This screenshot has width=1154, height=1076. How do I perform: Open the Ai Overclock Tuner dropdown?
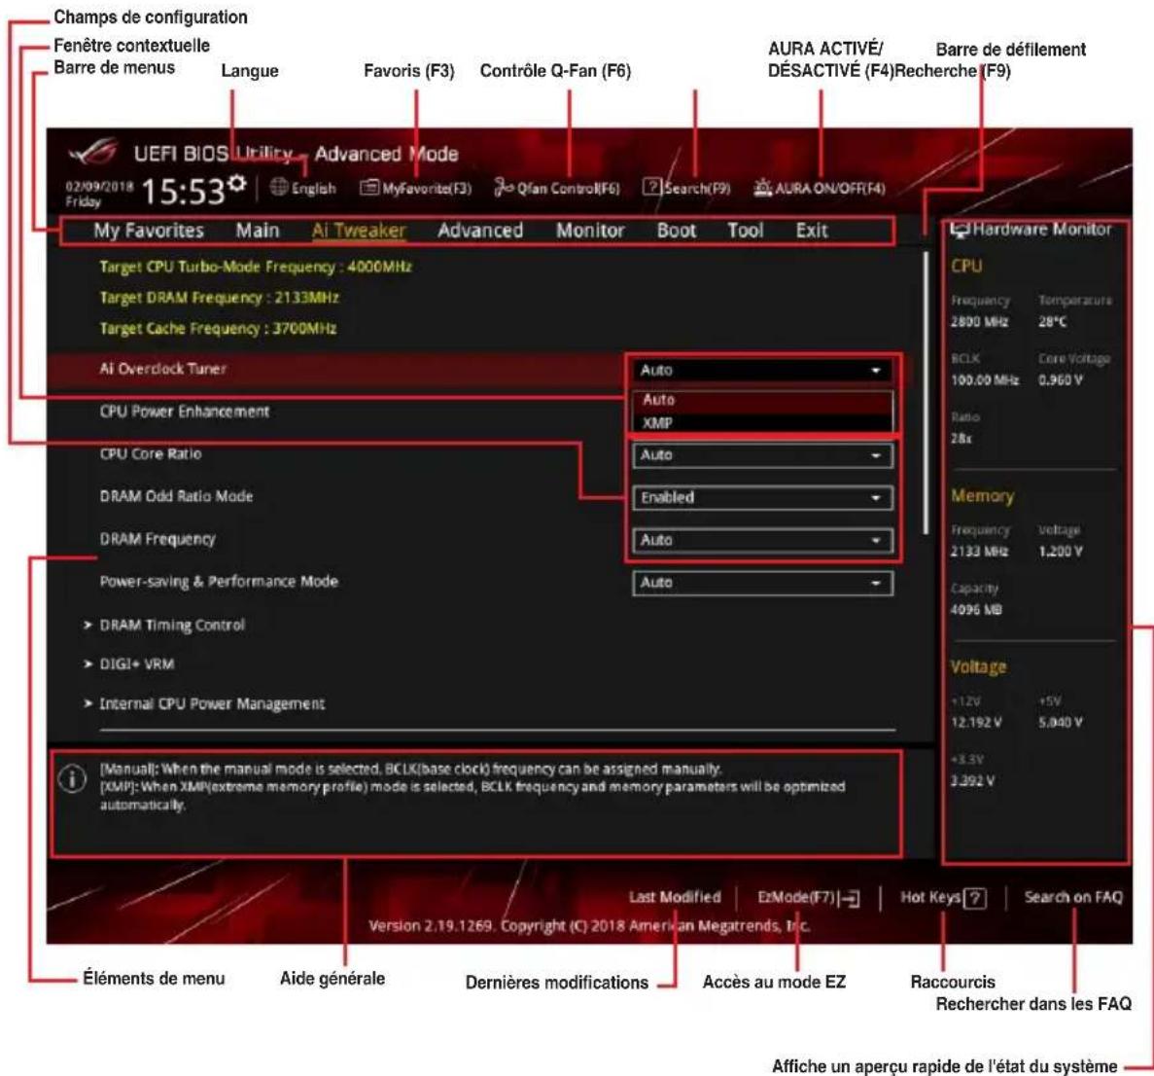[x=762, y=370]
